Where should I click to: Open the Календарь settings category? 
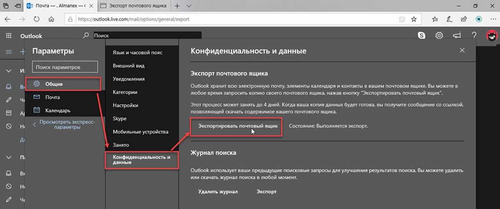[57, 111]
